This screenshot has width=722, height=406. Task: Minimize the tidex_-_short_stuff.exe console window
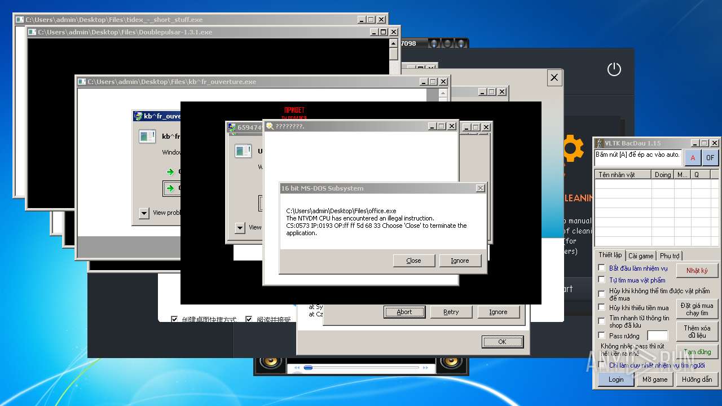point(361,20)
